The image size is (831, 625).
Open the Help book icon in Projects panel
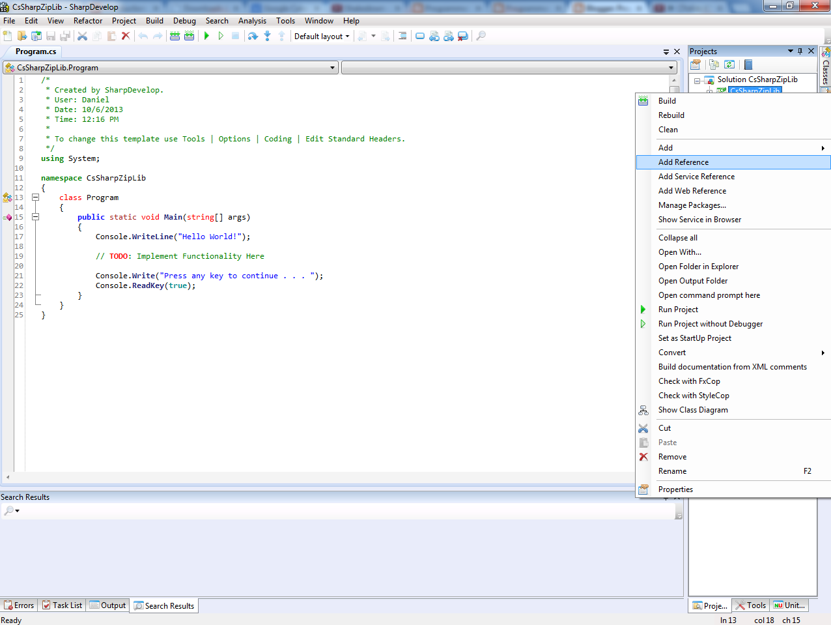(748, 64)
